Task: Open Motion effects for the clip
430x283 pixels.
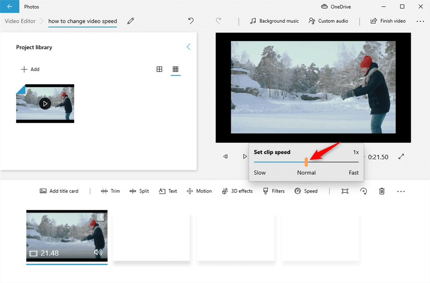Action: [199, 191]
